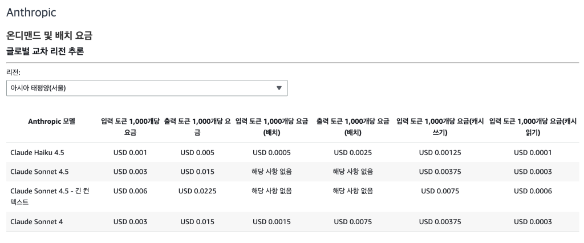This screenshot has height=243, width=584.
Task: Select the Claude Sonnet 4.5 row label
Action: [x=39, y=172]
